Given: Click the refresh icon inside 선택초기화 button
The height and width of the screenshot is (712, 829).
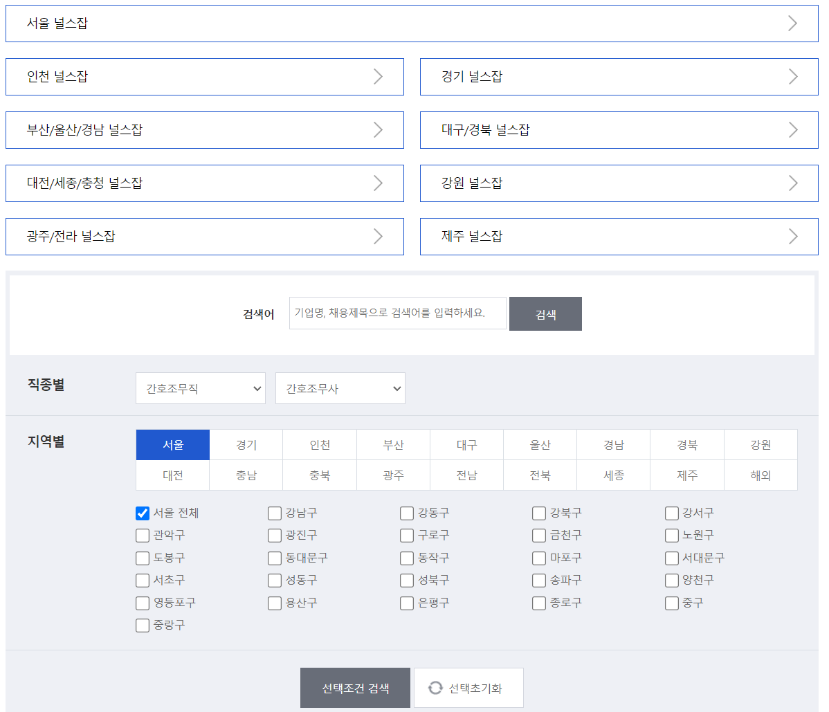Looking at the screenshot, I should pyautogui.click(x=435, y=687).
